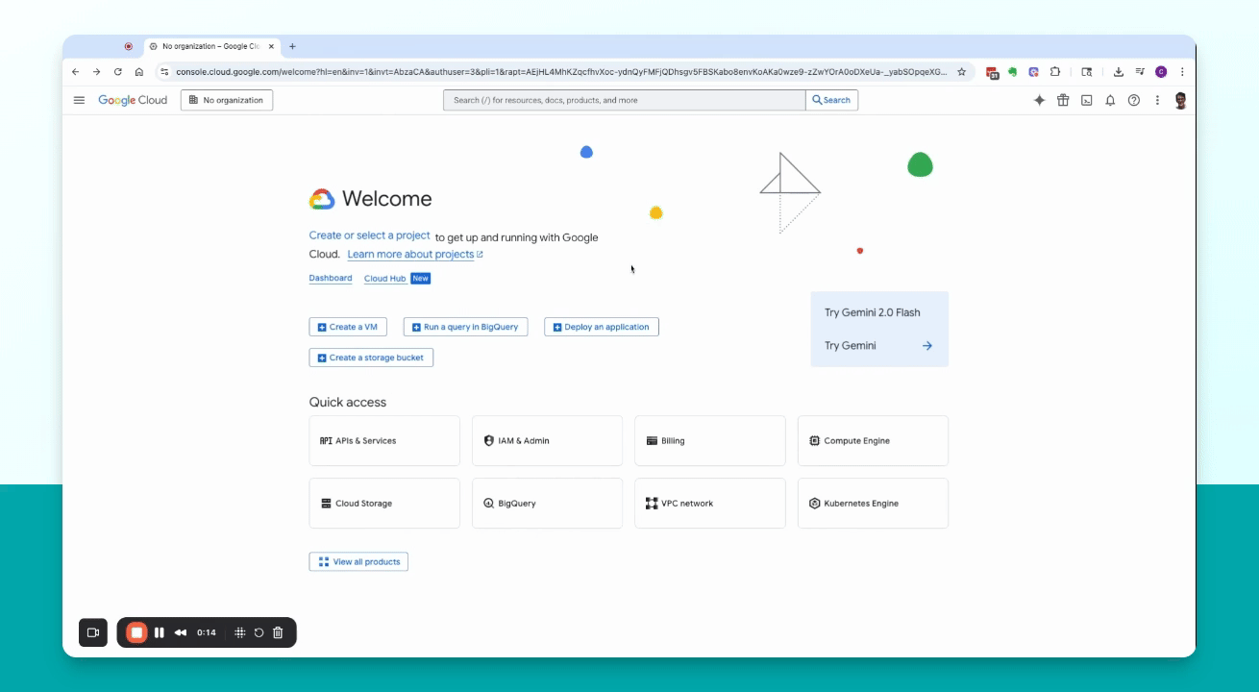Open the Create or select a project link
The width and height of the screenshot is (1259, 692).
pos(369,235)
